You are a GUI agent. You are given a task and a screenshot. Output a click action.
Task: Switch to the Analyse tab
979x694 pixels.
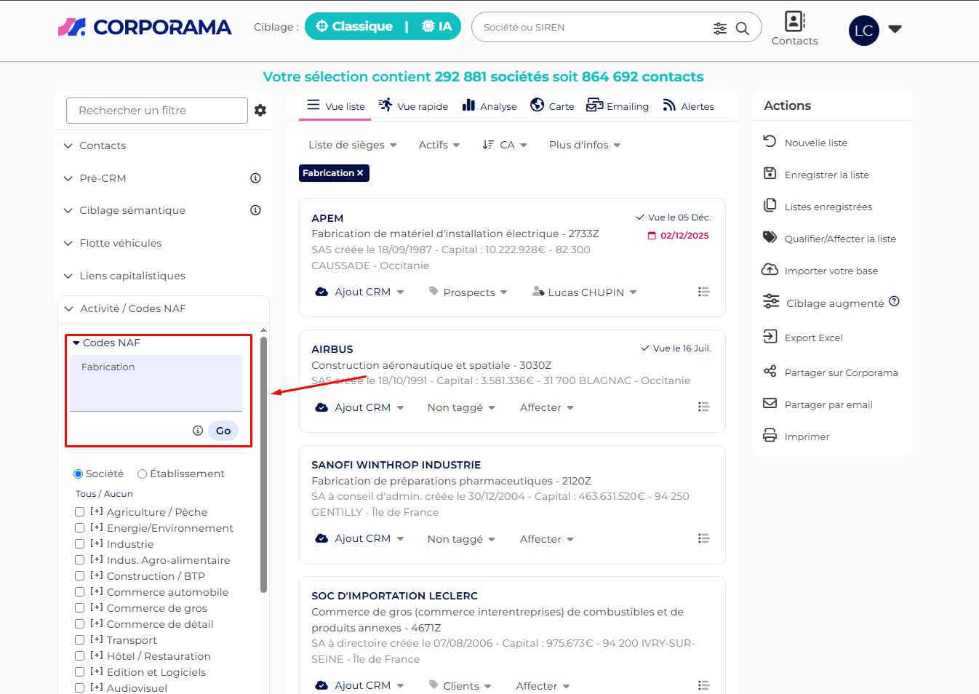point(489,106)
